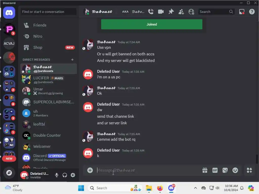
Task: Open leoftbl direct message
Action: 49,124
